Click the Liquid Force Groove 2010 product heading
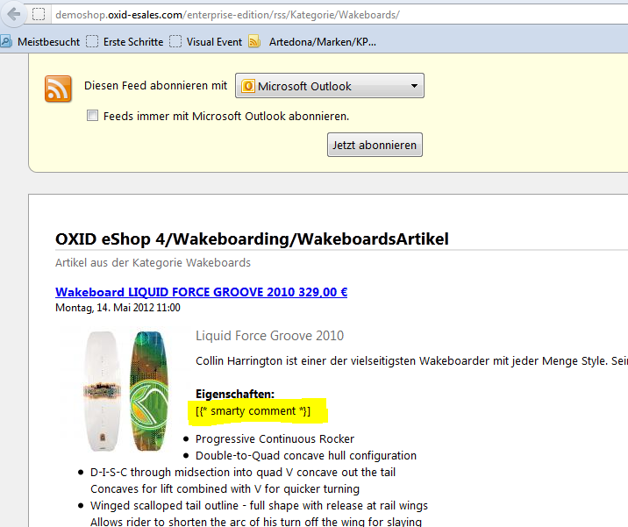The width and height of the screenshot is (628, 527). coord(269,336)
